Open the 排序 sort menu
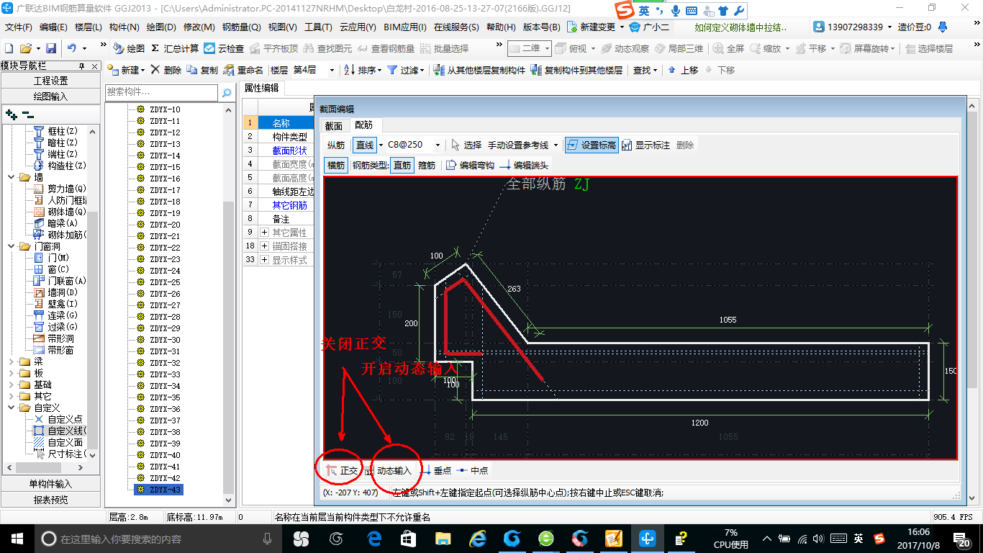Image resolution: width=983 pixels, height=553 pixels. coord(363,70)
